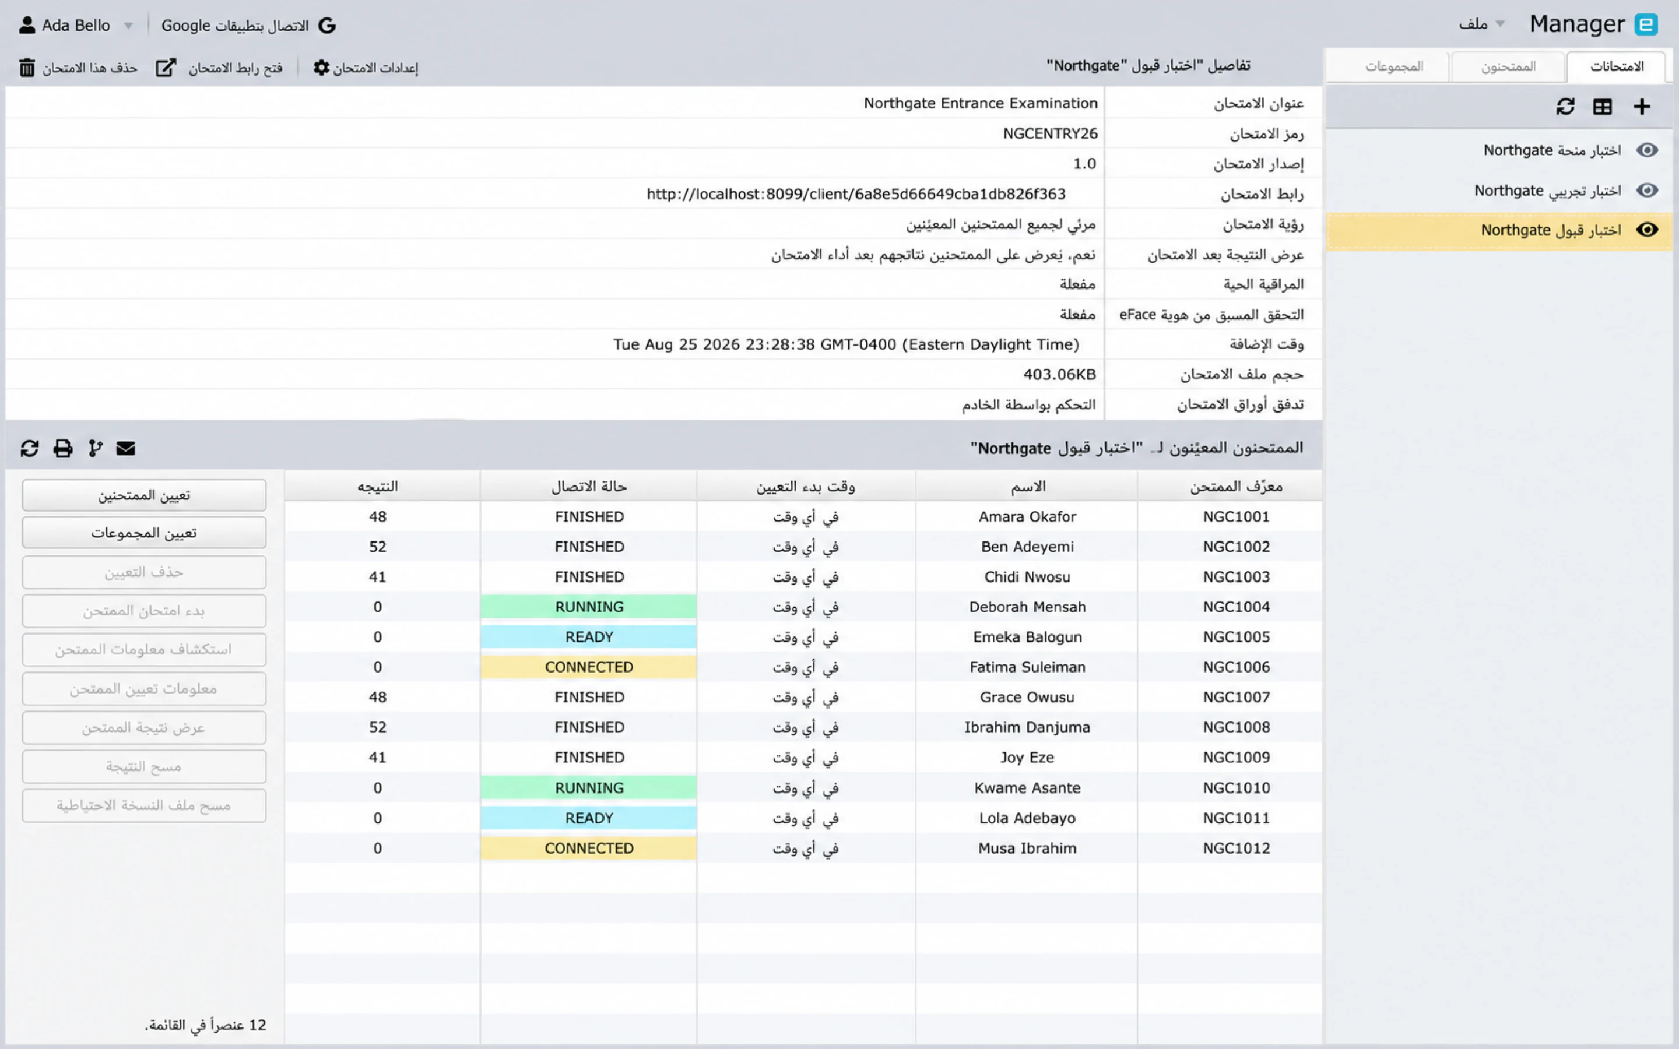Click RUNNING status for Deborah Mensah
This screenshot has width=1679, height=1049.
(588, 607)
